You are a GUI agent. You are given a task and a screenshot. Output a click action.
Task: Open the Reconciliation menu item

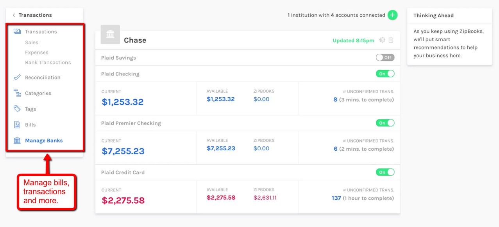click(x=43, y=77)
